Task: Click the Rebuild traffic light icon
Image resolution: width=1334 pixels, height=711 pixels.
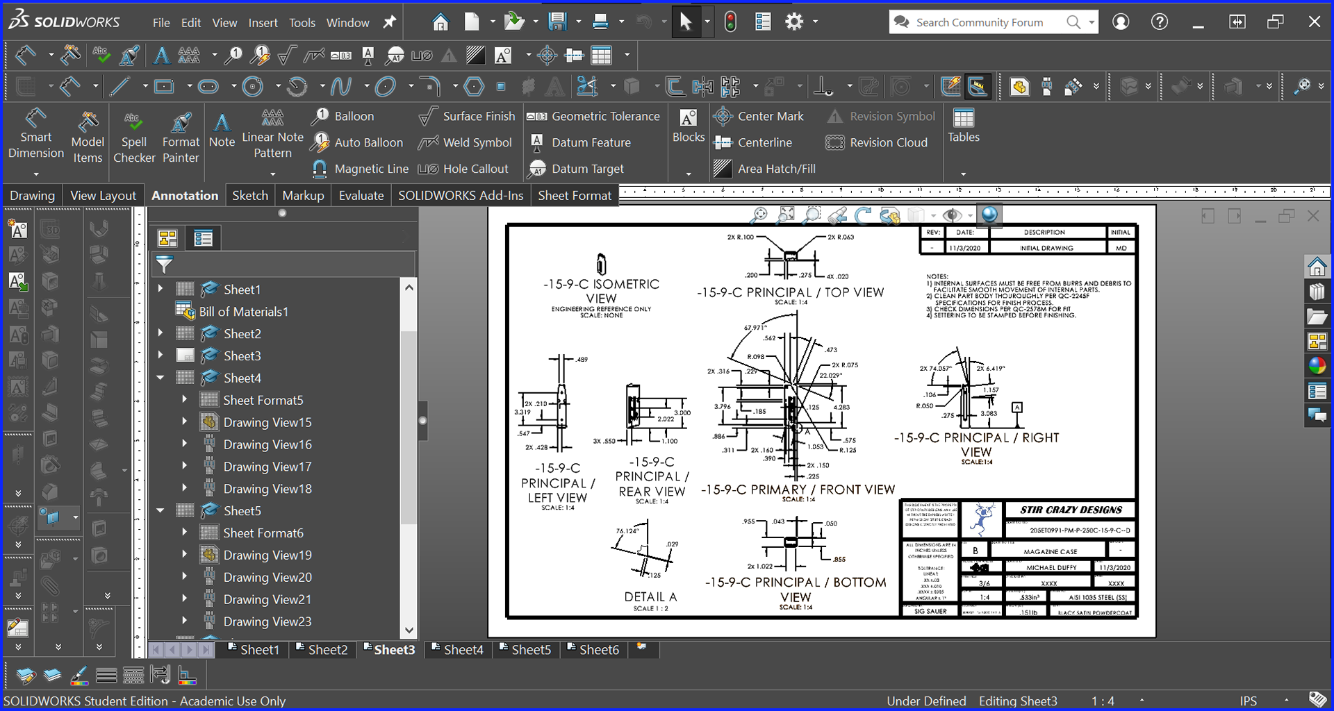Action: pyautogui.click(x=730, y=22)
